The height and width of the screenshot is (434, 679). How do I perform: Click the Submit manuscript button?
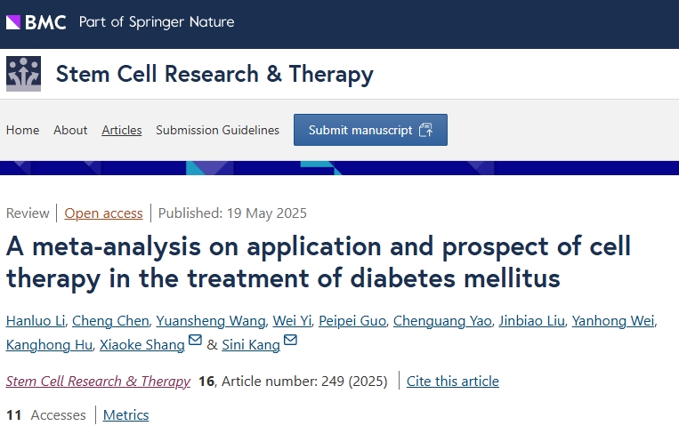click(x=370, y=130)
